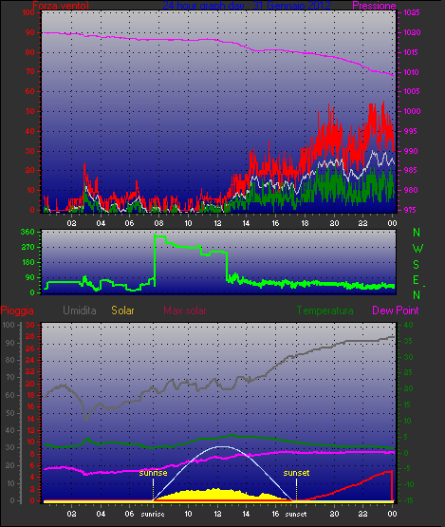
Task: Click the red 50 on the wind force axis
Action: 30,111
